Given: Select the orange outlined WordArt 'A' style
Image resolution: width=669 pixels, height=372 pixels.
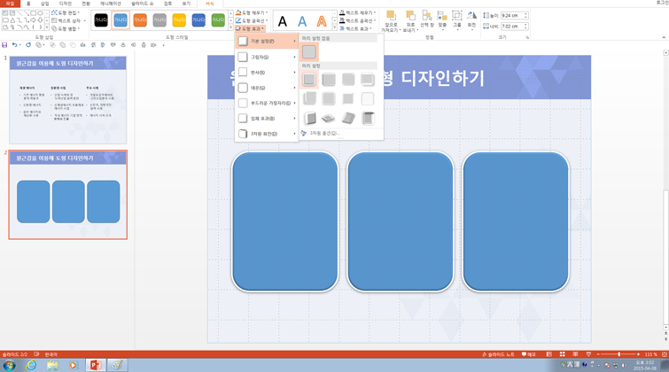Looking at the screenshot, I should coord(322,21).
